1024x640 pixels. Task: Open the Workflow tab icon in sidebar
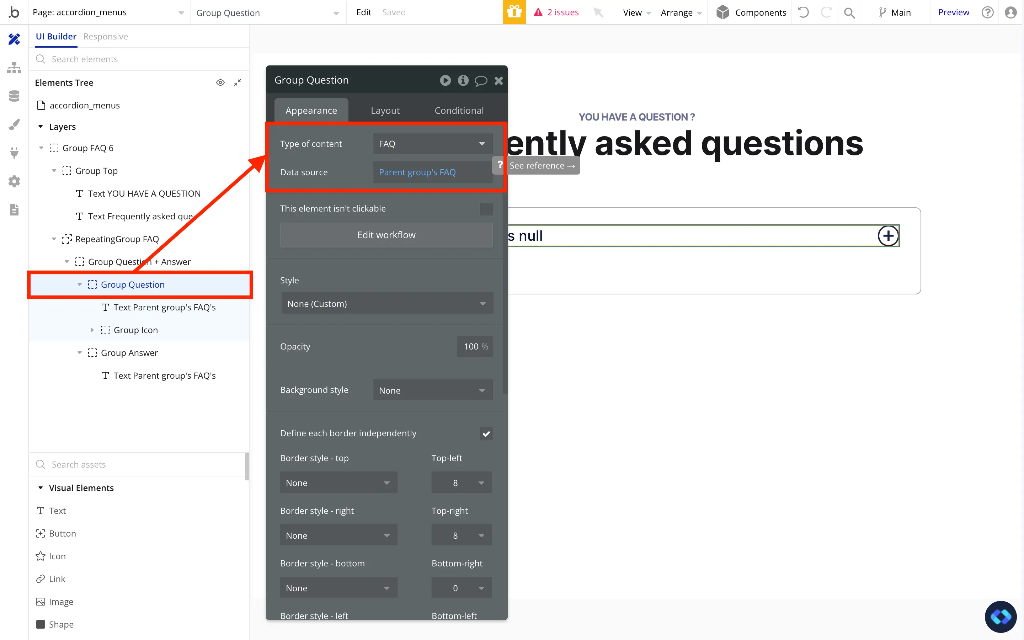(x=14, y=68)
